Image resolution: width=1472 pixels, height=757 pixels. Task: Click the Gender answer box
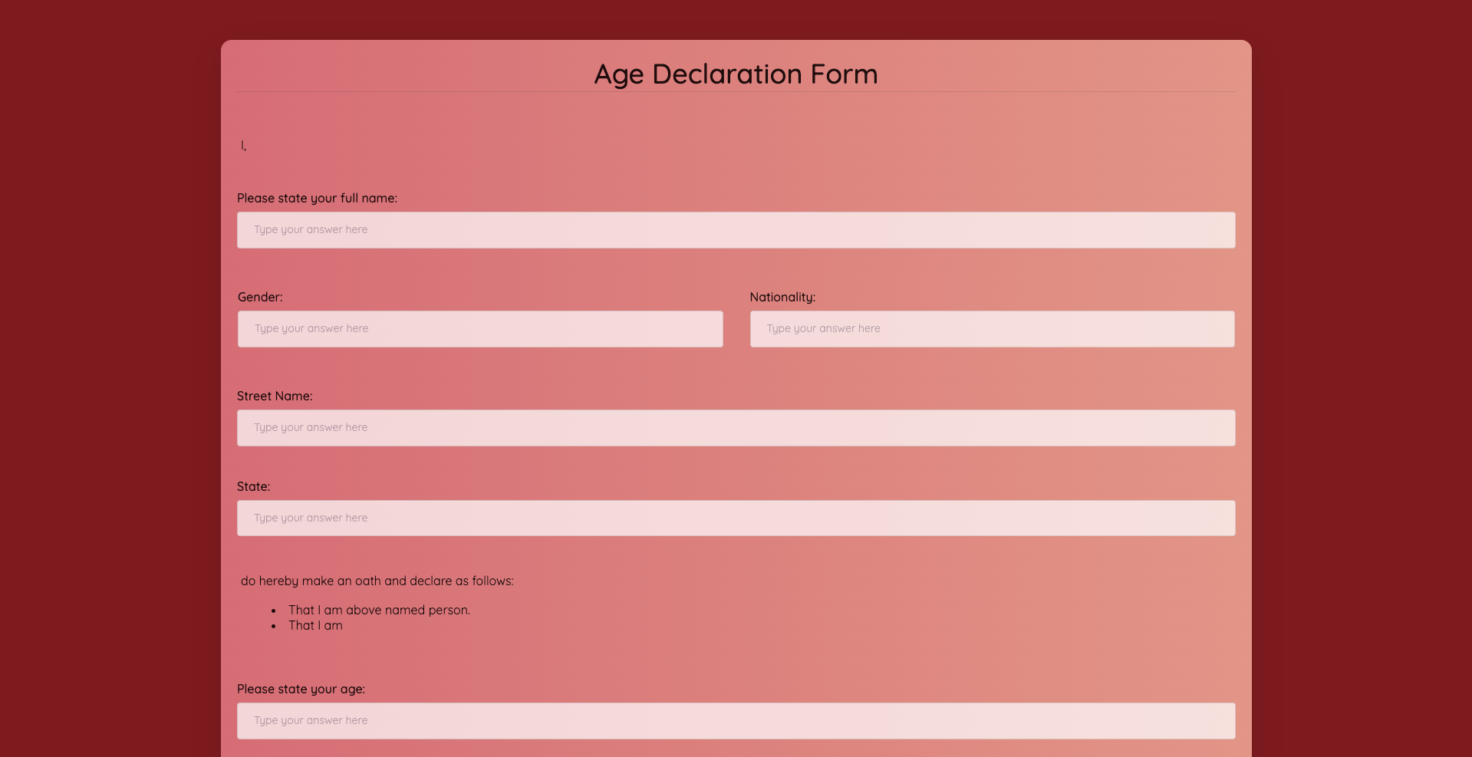tap(479, 328)
